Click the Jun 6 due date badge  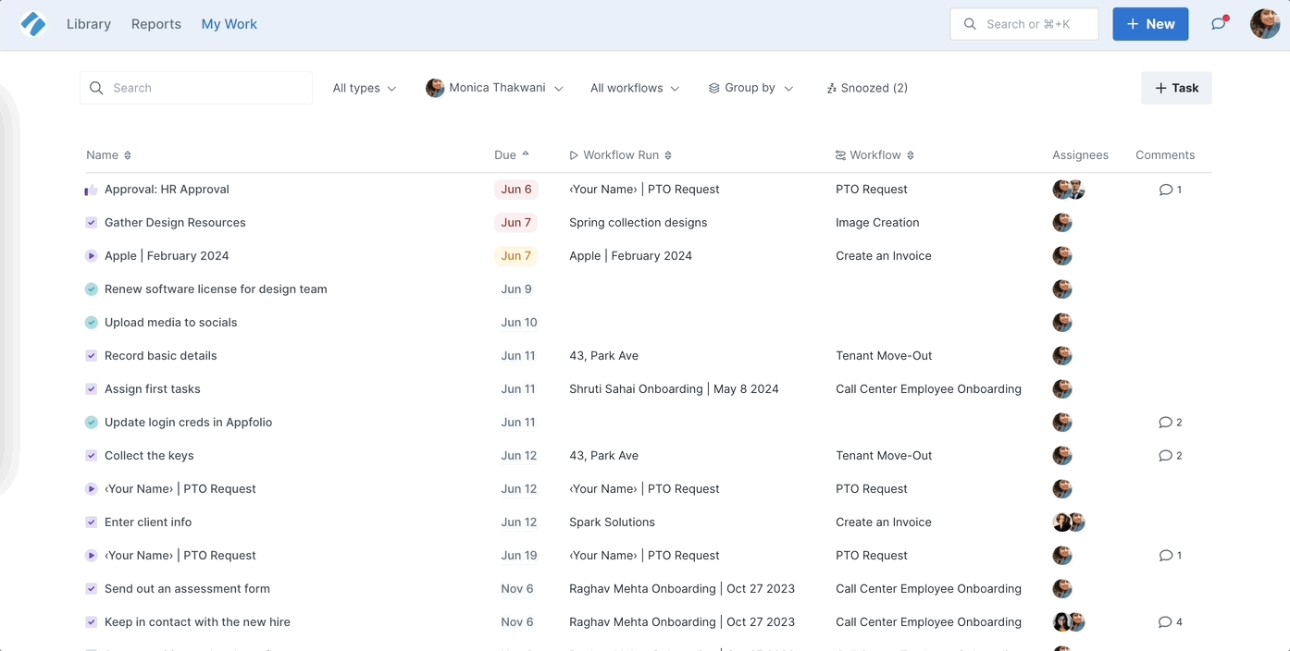(516, 190)
